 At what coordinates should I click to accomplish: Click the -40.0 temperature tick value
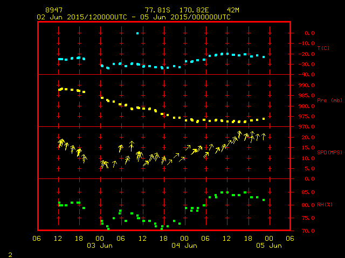307,75
